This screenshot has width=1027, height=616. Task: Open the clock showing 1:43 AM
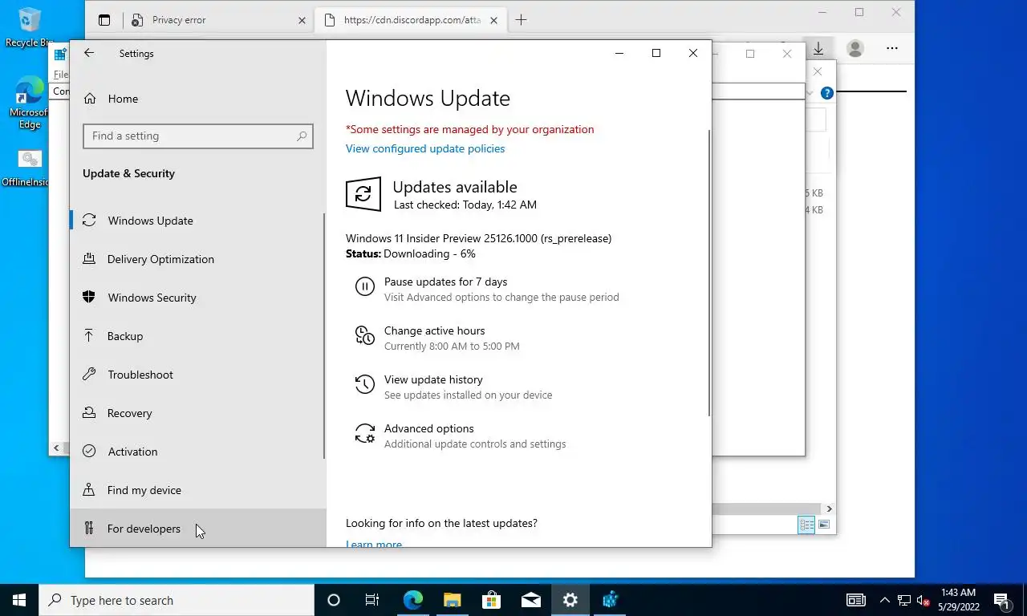[x=959, y=600]
